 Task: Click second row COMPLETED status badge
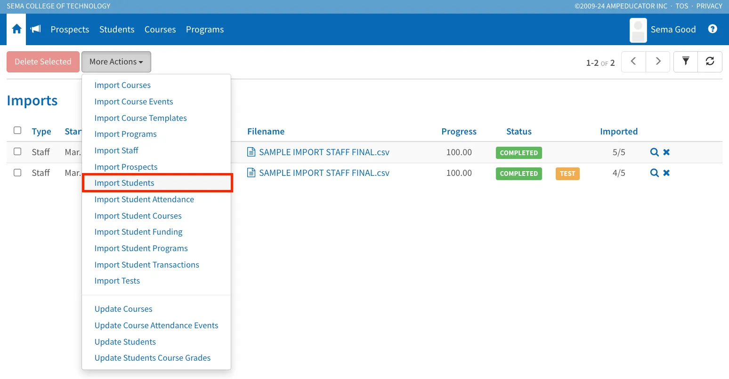click(518, 174)
